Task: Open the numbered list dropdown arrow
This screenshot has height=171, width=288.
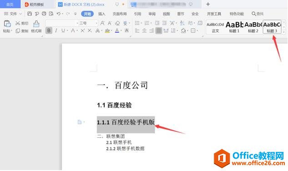Action: click(x=151, y=23)
